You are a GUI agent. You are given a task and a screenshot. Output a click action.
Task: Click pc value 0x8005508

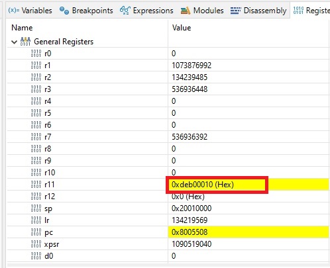[190, 232]
